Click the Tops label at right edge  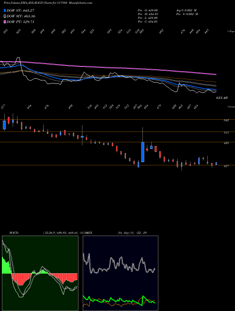[x=231, y=32]
